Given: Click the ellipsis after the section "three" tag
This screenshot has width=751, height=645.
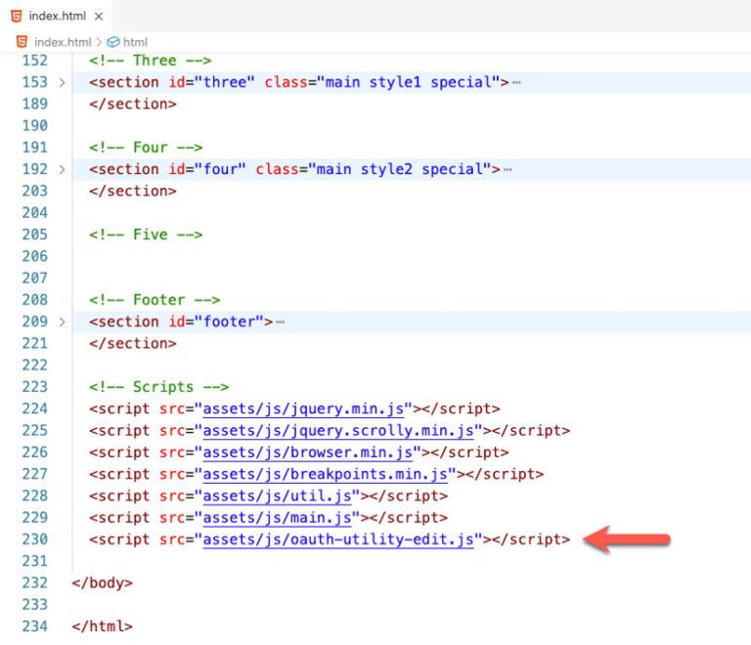Looking at the screenshot, I should pyautogui.click(x=516, y=83).
